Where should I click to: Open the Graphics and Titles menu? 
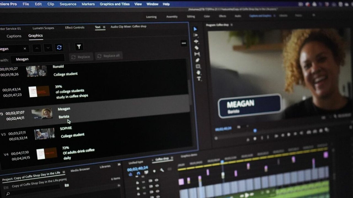coord(115,4)
